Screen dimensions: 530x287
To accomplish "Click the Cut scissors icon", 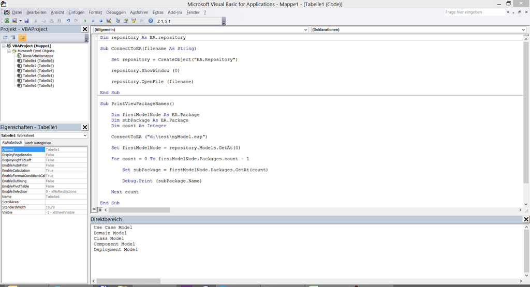I will pos(36,21).
